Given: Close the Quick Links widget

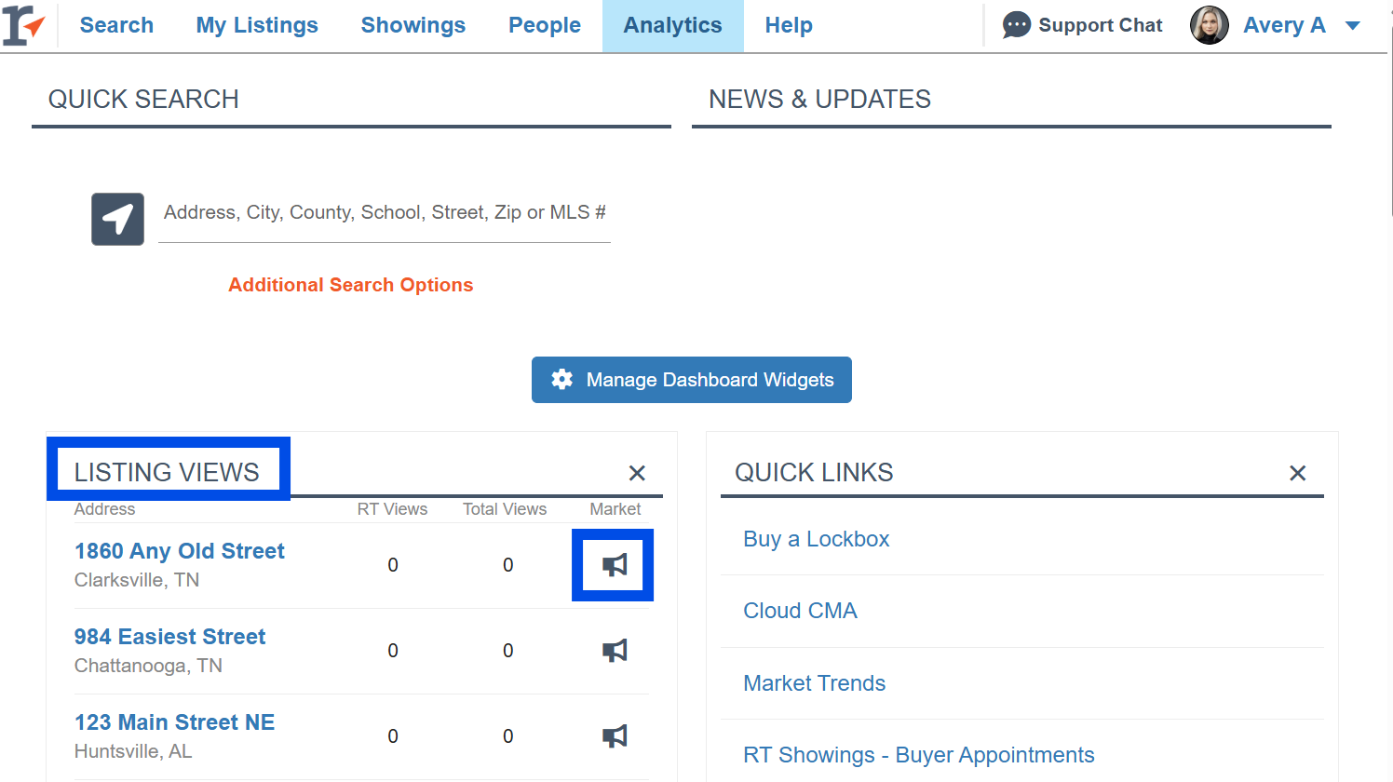Looking at the screenshot, I should click(x=1297, y=473).
